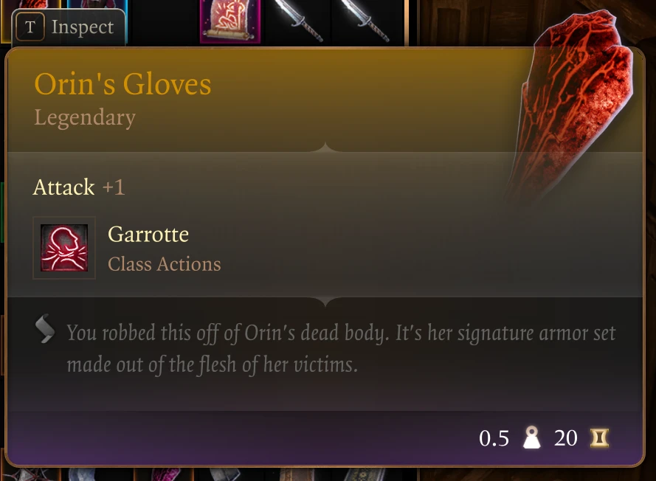Click the gold value icon beside 20
656x481 pixels.
[x=599, y=438]
